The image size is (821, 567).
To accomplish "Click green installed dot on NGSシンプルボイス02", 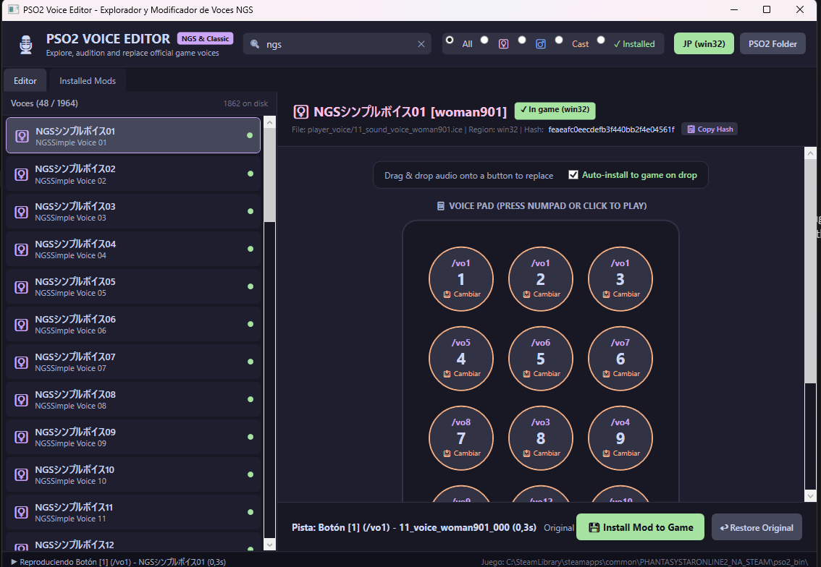I will point(250,174).
